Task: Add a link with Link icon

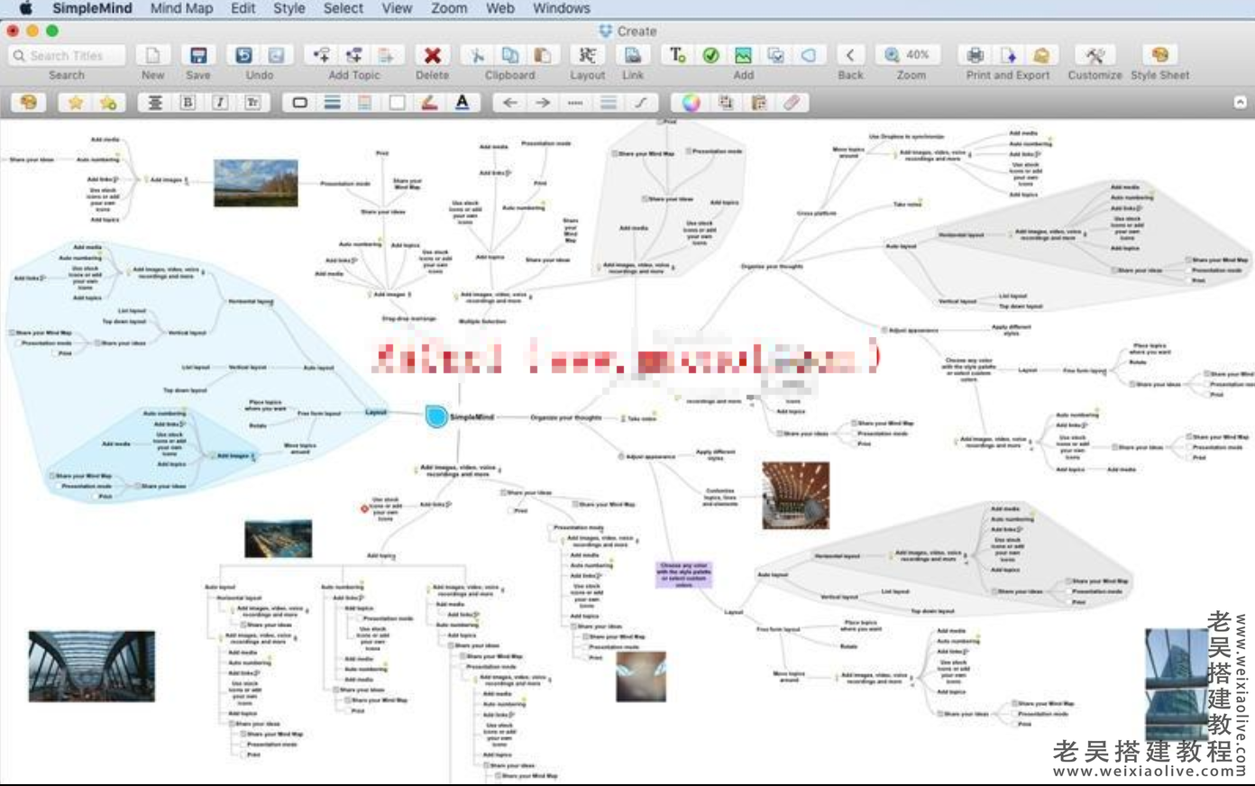Action: click(x=633, y=55)
